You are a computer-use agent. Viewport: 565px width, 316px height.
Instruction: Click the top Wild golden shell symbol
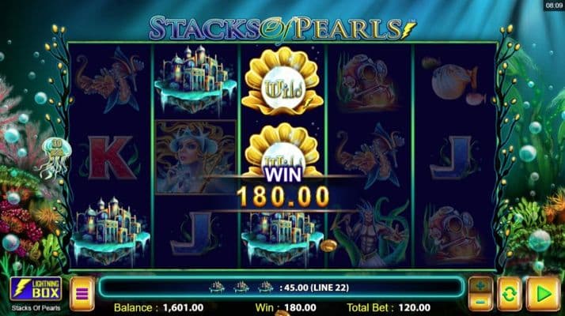(282, 81)
